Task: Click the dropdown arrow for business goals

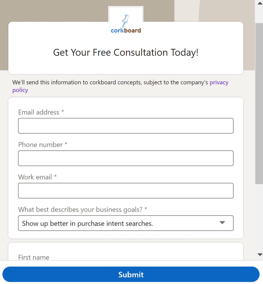Action: tap(222, 223)
